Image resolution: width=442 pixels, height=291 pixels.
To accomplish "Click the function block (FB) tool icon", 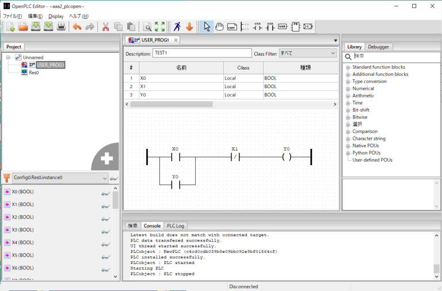I will 295,26.
